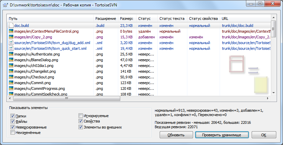283x145 pixels.
Task: Click the list's scroll down arrow
Action: pos(274,93)
